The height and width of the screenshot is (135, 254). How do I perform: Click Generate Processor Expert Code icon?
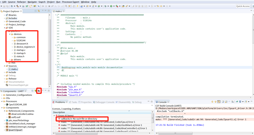(39, 91)
